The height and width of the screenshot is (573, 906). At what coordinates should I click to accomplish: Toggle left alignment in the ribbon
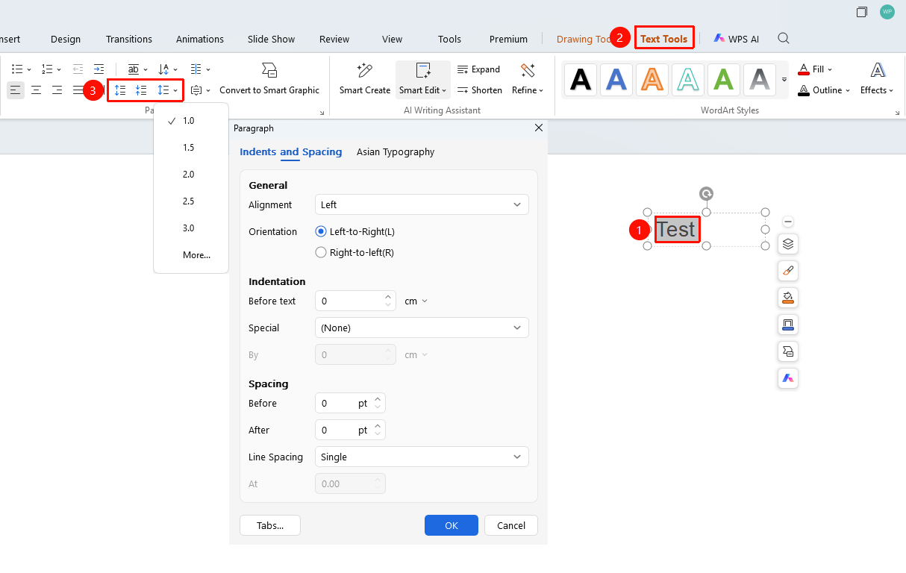(15, 90)
